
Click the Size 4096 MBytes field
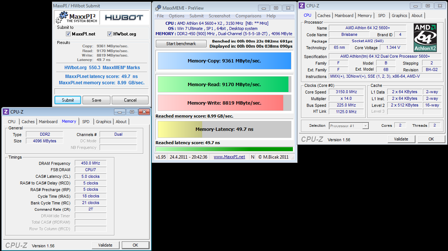(x=44, y=141)
